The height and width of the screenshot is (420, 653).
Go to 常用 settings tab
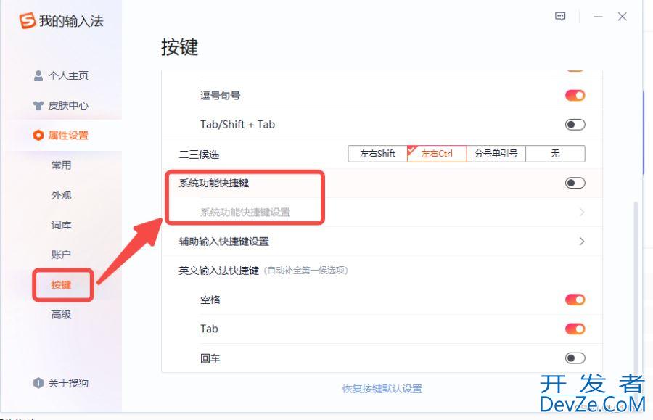61,165
